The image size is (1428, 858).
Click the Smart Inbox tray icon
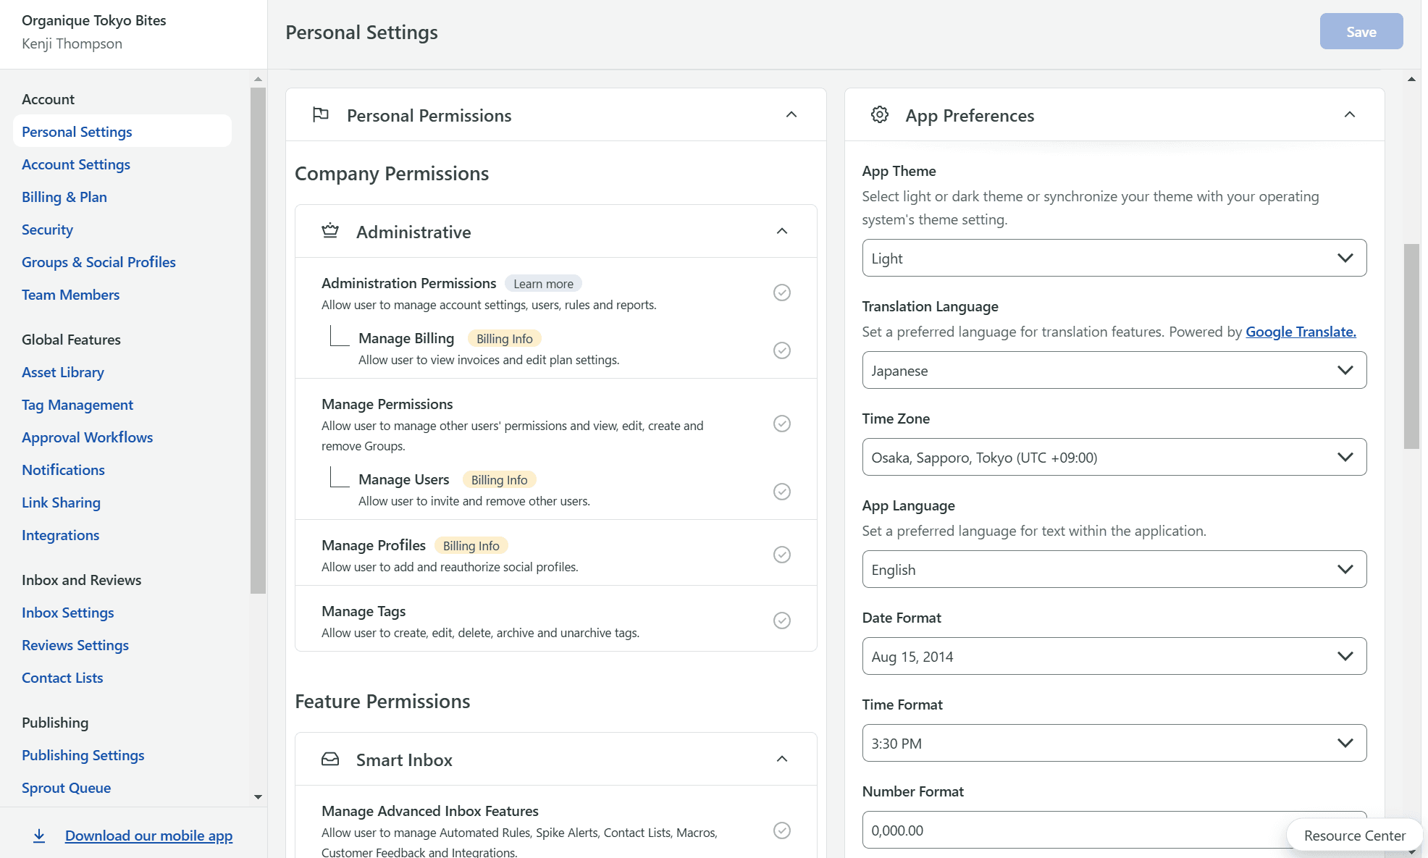pyautogui.click(x=330, y=759)
